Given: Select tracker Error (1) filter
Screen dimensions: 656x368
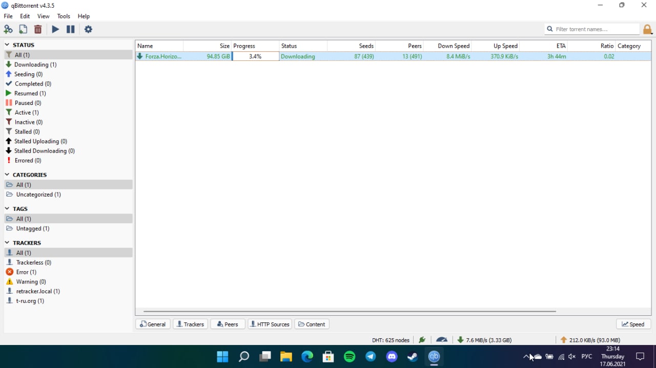Looking at the screenshot, I should [68, 272].
